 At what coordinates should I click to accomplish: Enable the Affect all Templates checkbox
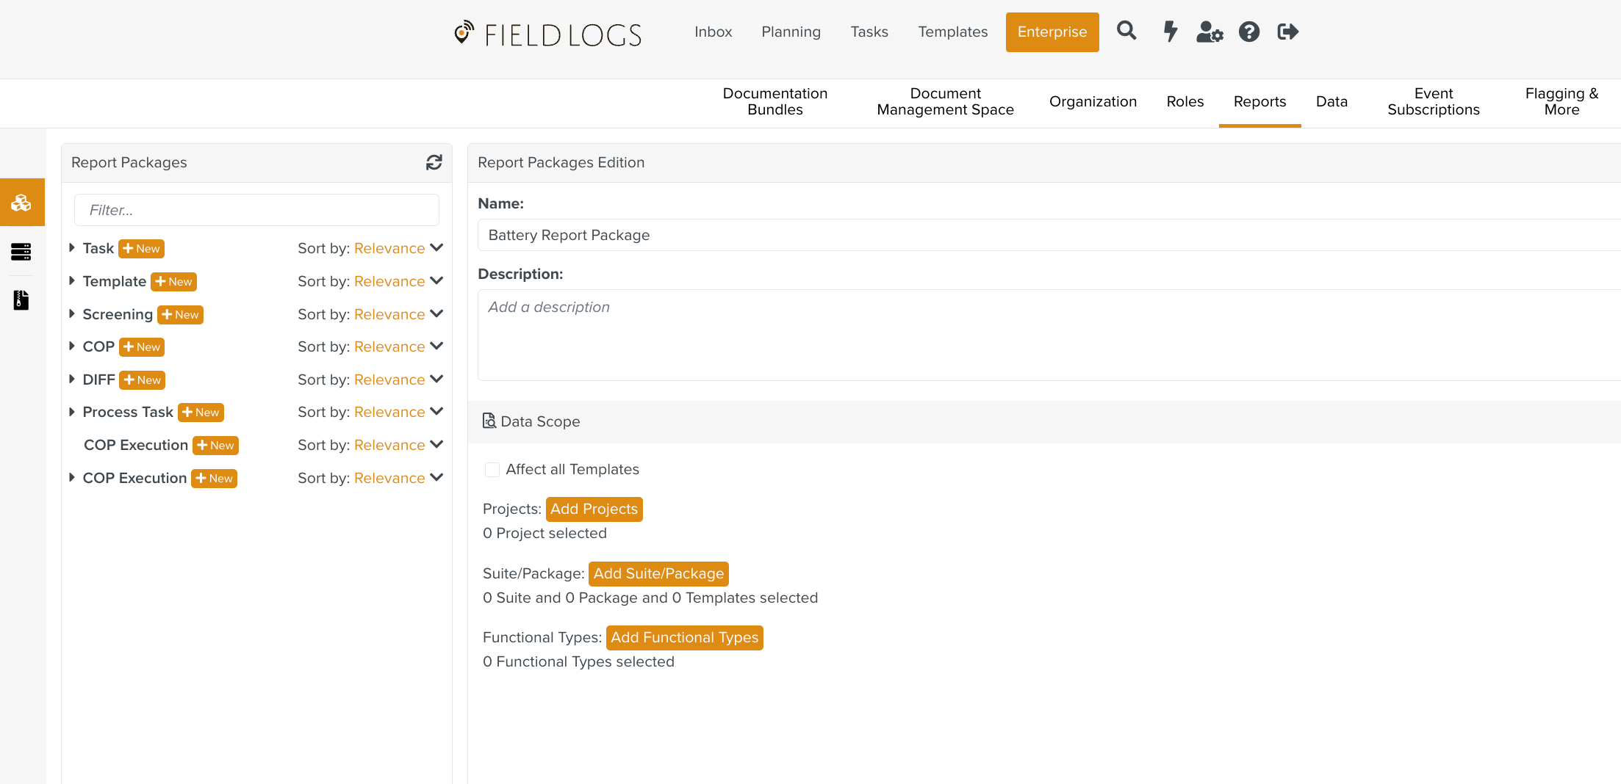(x=492, y=470)
